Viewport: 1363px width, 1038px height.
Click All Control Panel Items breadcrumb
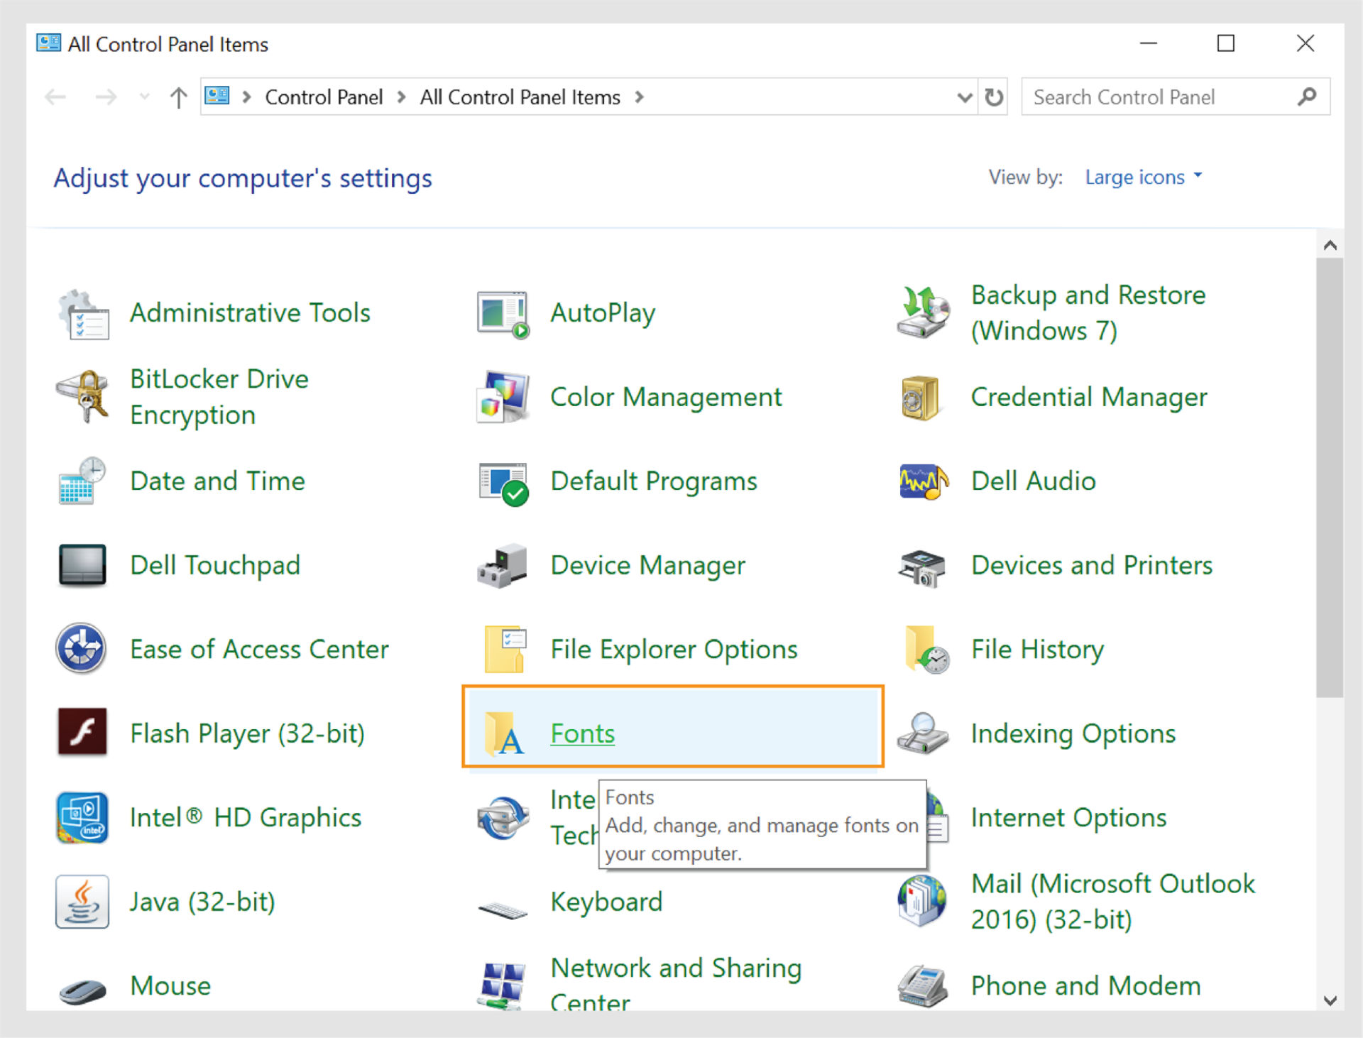[520, 97]
